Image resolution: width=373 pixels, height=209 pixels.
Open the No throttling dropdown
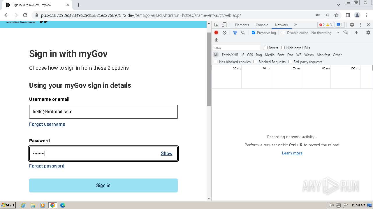(325, 33)
